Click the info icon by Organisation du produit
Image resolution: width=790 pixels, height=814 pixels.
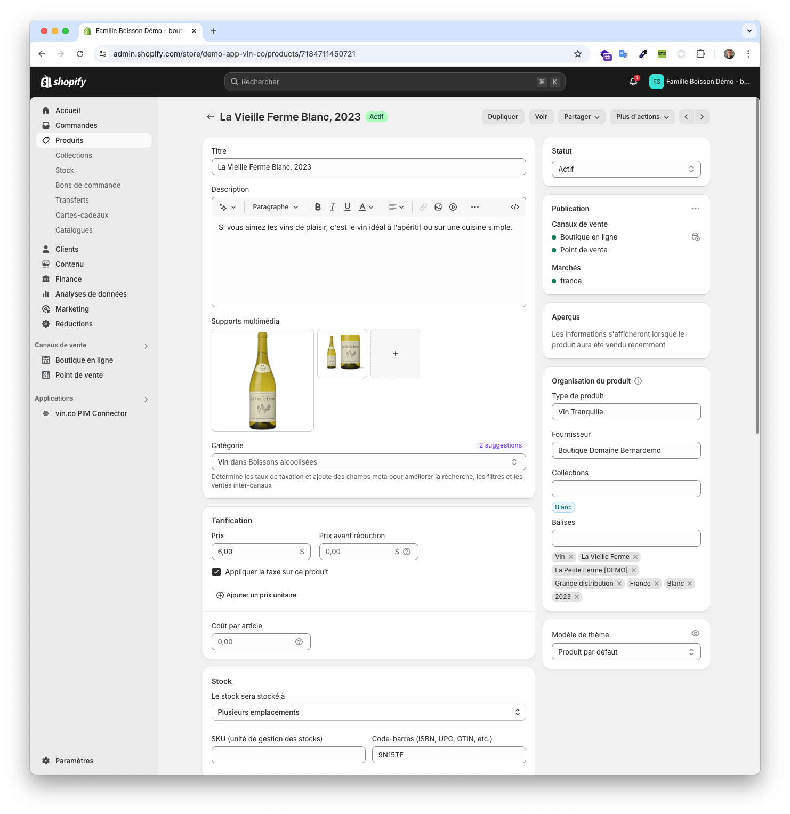(638, 381)
